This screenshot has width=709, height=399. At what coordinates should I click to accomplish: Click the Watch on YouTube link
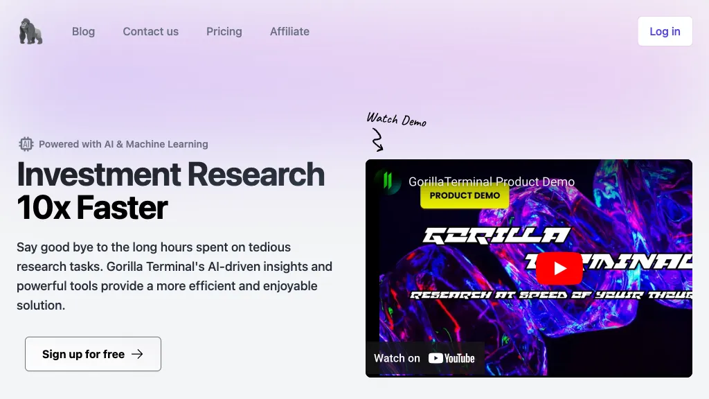[424, 358]
